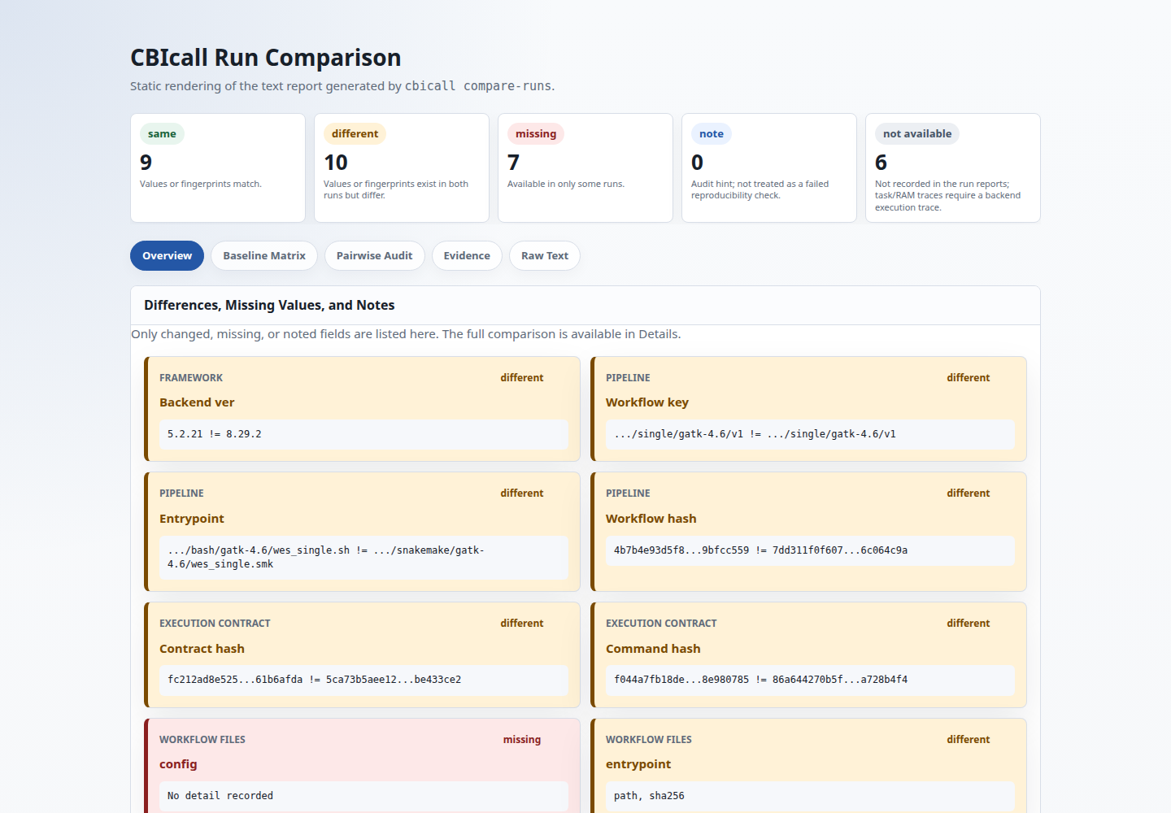This screenshot has height=813, width=1171.
Task: Select the 'Backend ver' card title
Action: coord(197,402)
